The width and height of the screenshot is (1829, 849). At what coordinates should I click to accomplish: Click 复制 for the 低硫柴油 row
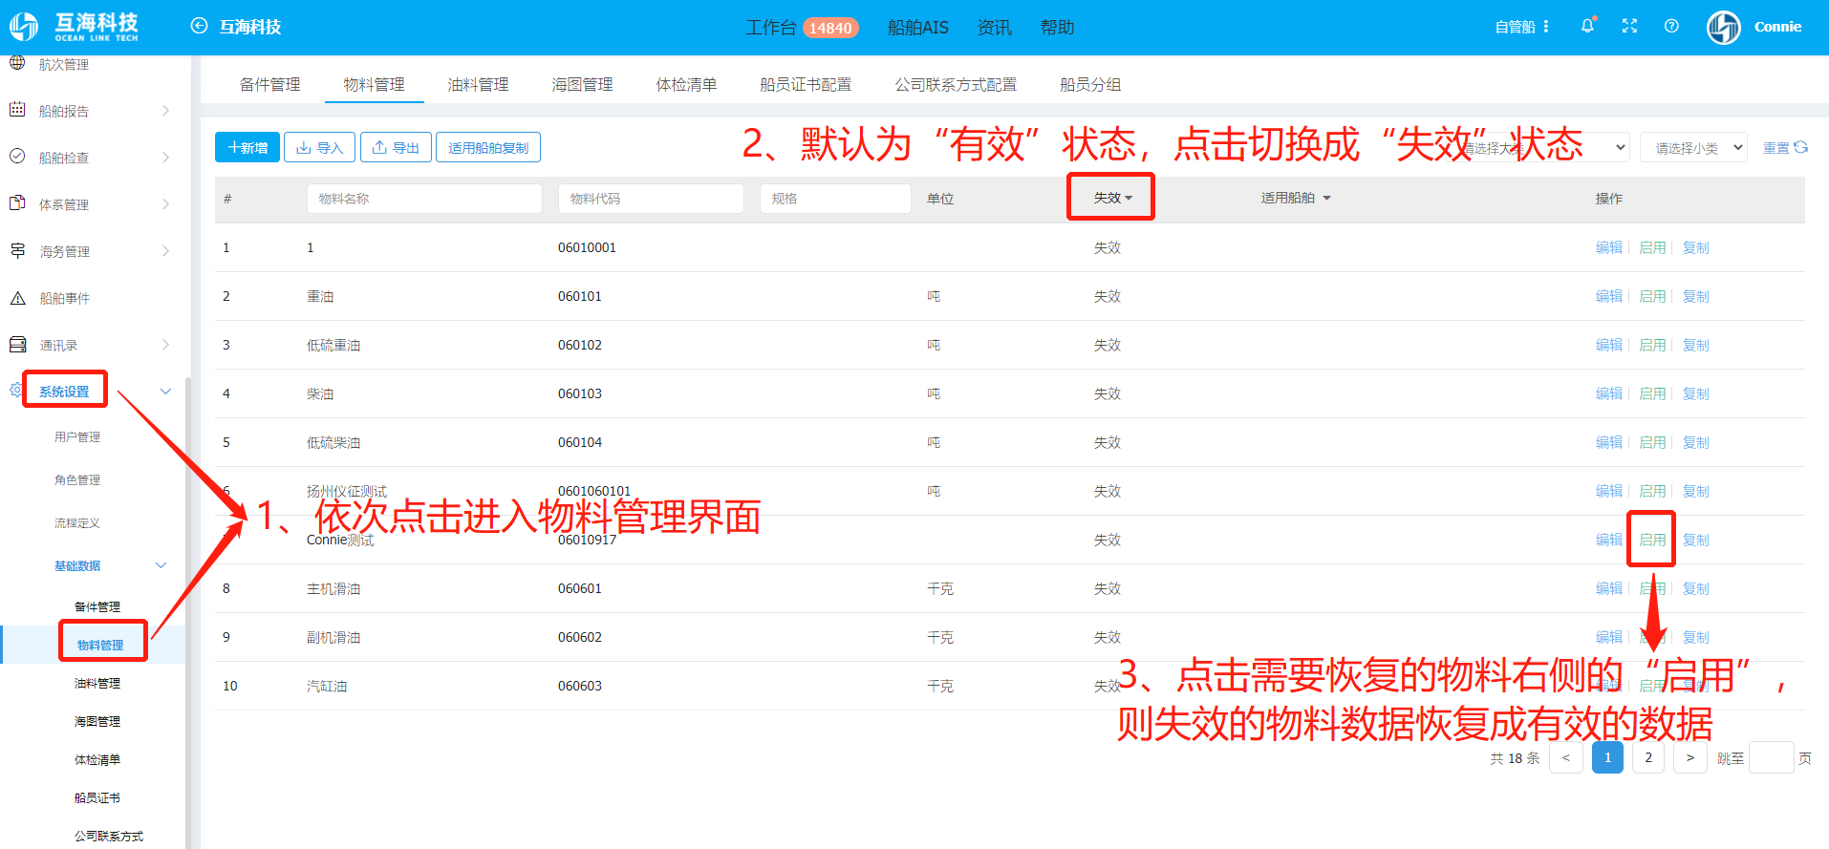coord(1696,442)
